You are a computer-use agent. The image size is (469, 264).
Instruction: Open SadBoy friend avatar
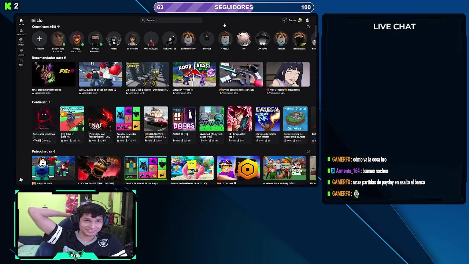[77, 39]
